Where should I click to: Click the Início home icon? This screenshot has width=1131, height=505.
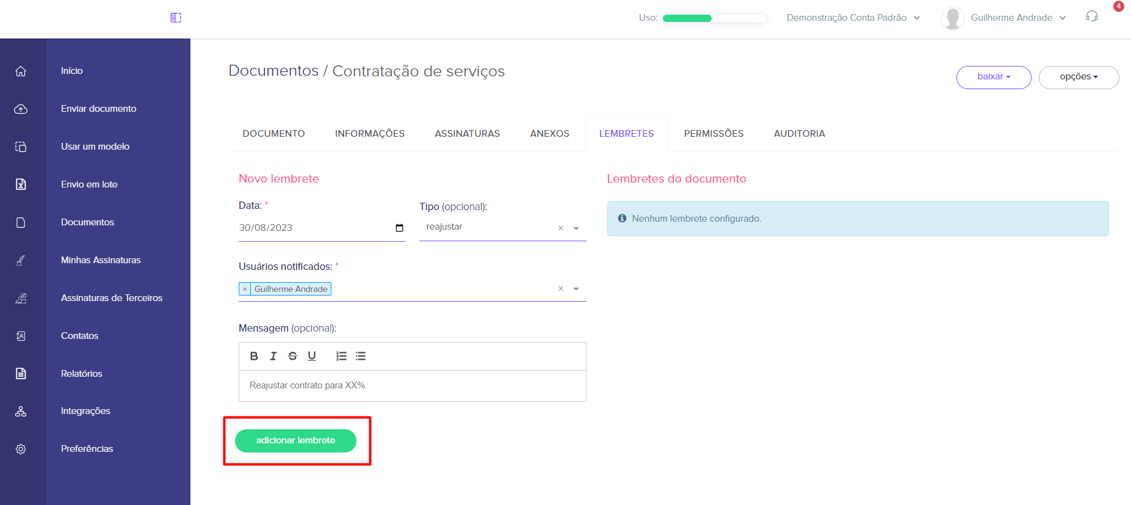[21, 71]
